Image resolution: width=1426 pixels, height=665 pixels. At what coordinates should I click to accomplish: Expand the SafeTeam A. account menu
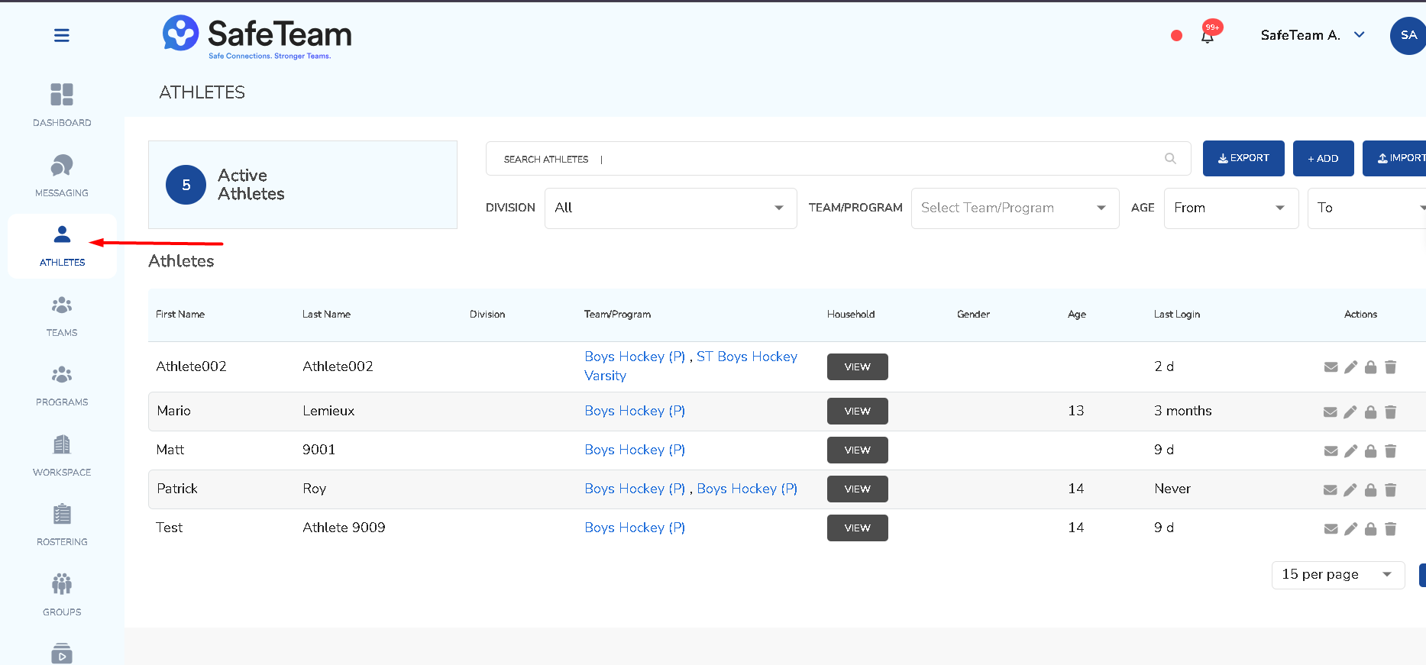click(x=1312, y=35)
